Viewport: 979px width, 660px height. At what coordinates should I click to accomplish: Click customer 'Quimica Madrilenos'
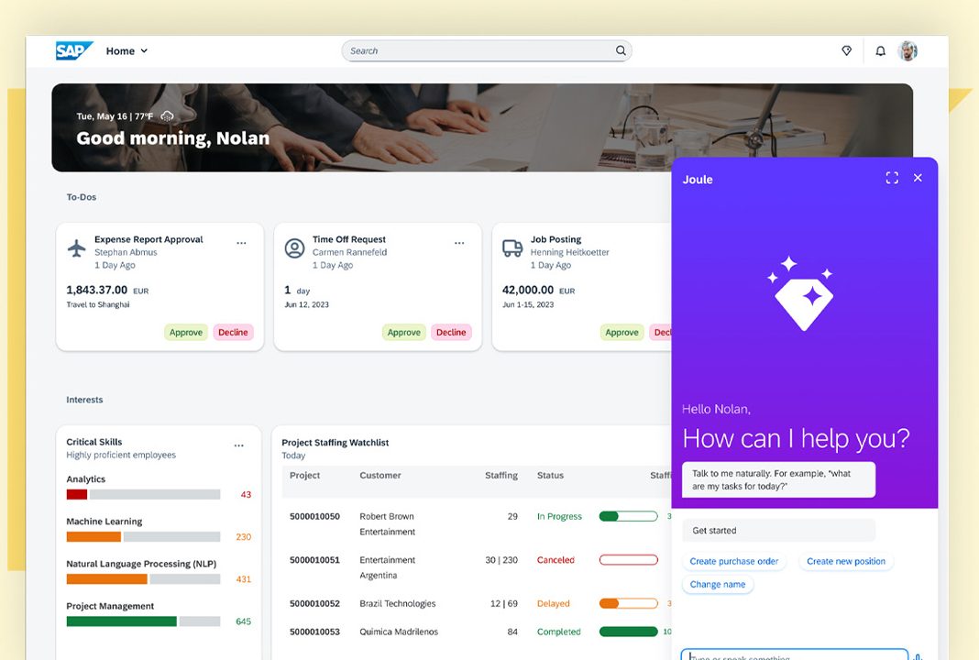(x=399, y=632)
